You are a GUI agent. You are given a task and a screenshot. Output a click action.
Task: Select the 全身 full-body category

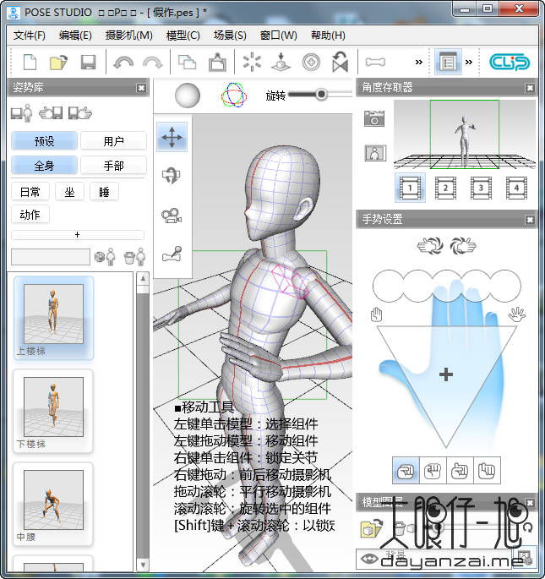tap(44, 165)
